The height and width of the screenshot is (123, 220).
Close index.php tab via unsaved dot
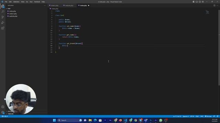(x=89, y=5)
